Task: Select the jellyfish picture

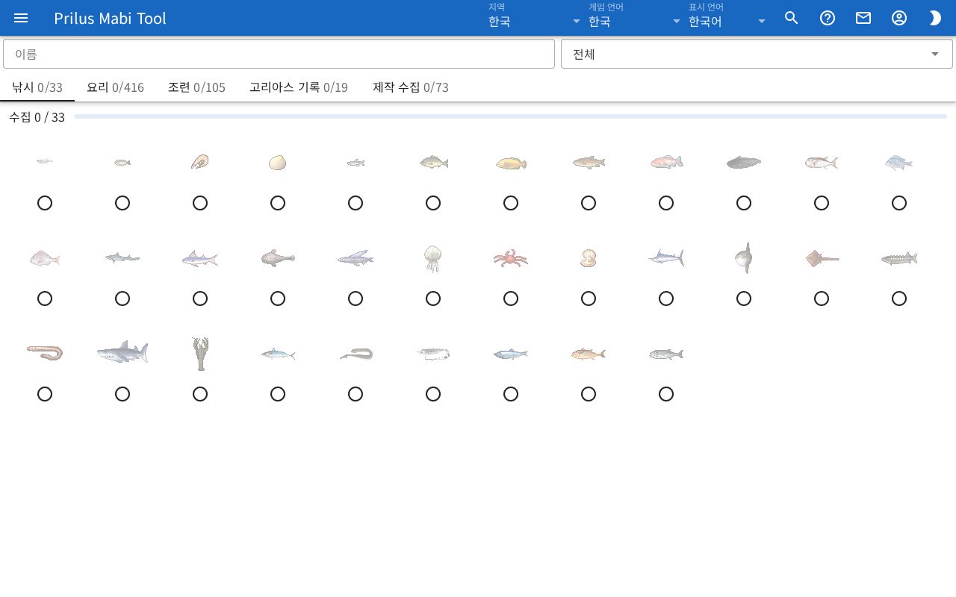Action: click(433, 258)
